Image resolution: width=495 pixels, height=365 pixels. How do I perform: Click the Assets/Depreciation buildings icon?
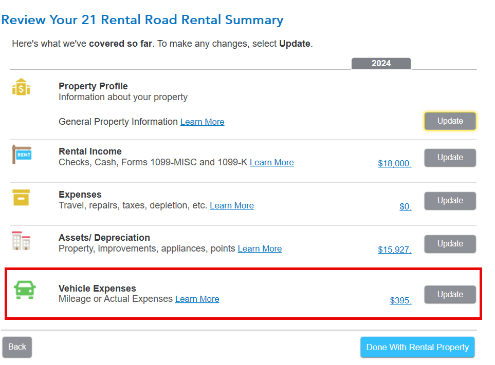(x=21, y=241)
